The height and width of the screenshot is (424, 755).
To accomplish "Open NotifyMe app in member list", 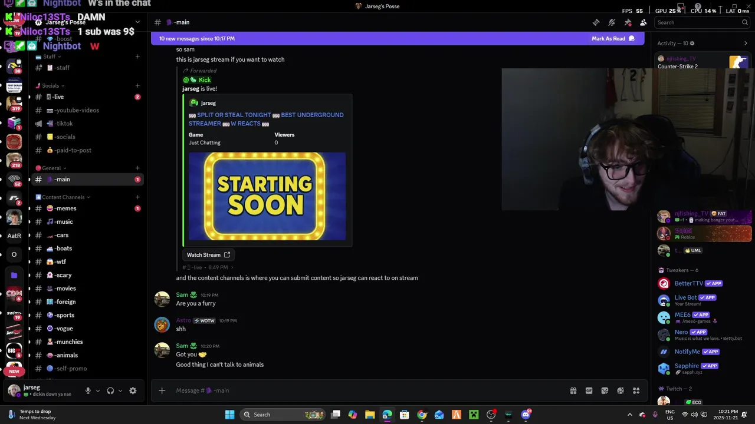I will point(701,352).
